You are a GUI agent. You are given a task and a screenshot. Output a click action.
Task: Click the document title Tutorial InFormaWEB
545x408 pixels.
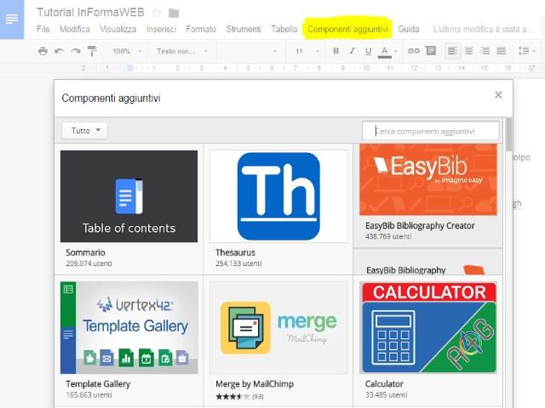tap(91, 13)
